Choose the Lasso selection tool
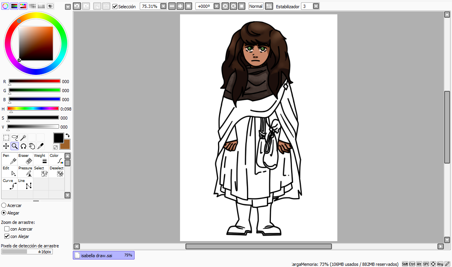 click(x=15, y=138)
